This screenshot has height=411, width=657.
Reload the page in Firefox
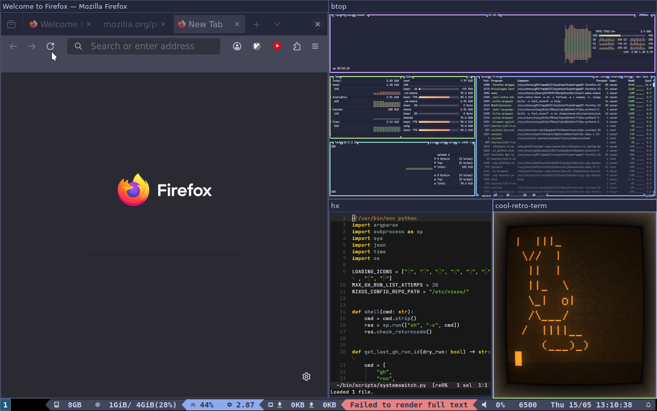[x=50, y=46]
